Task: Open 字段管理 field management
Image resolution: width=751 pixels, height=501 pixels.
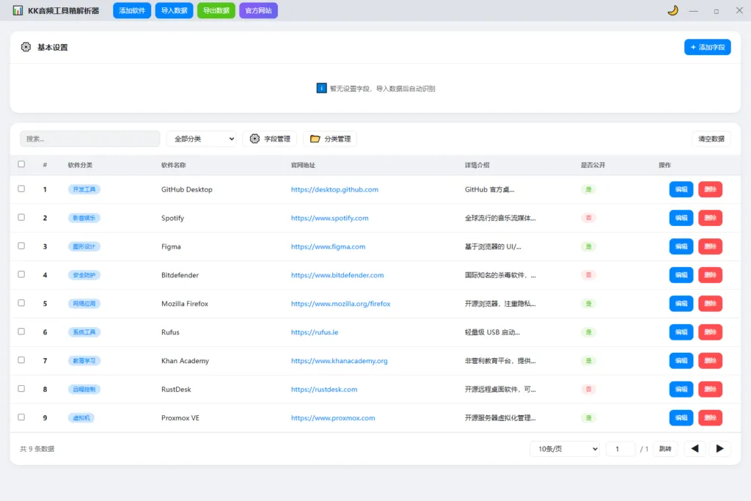Action: (x=270, y=139)
